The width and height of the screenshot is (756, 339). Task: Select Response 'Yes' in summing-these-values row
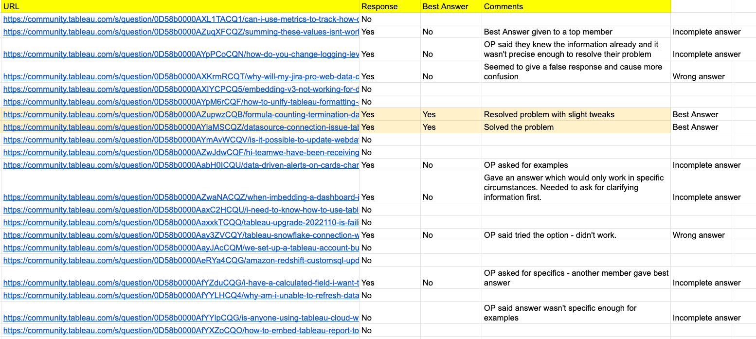(390, 32)
